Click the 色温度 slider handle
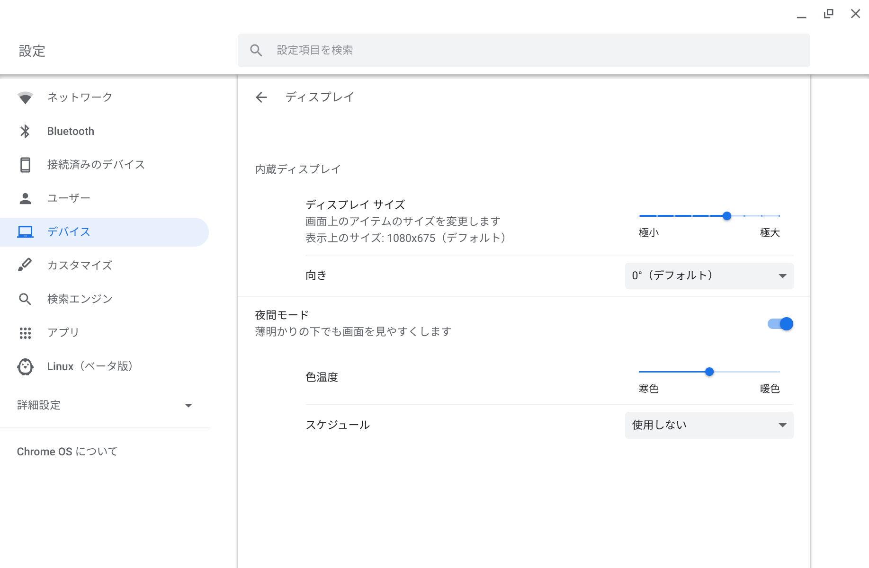The image size is (869, 568). (709, 372)
